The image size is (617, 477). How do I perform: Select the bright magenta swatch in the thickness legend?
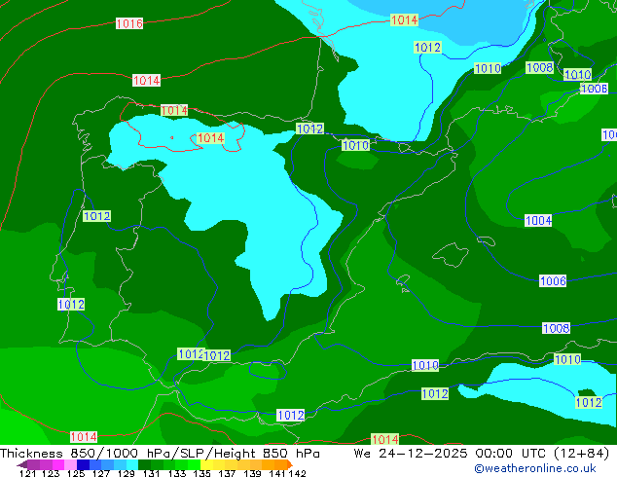pos(58,464)
